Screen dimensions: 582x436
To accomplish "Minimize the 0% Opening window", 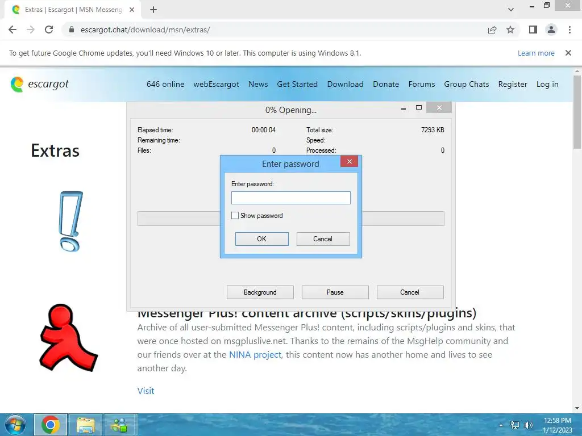I will [404, 108].
